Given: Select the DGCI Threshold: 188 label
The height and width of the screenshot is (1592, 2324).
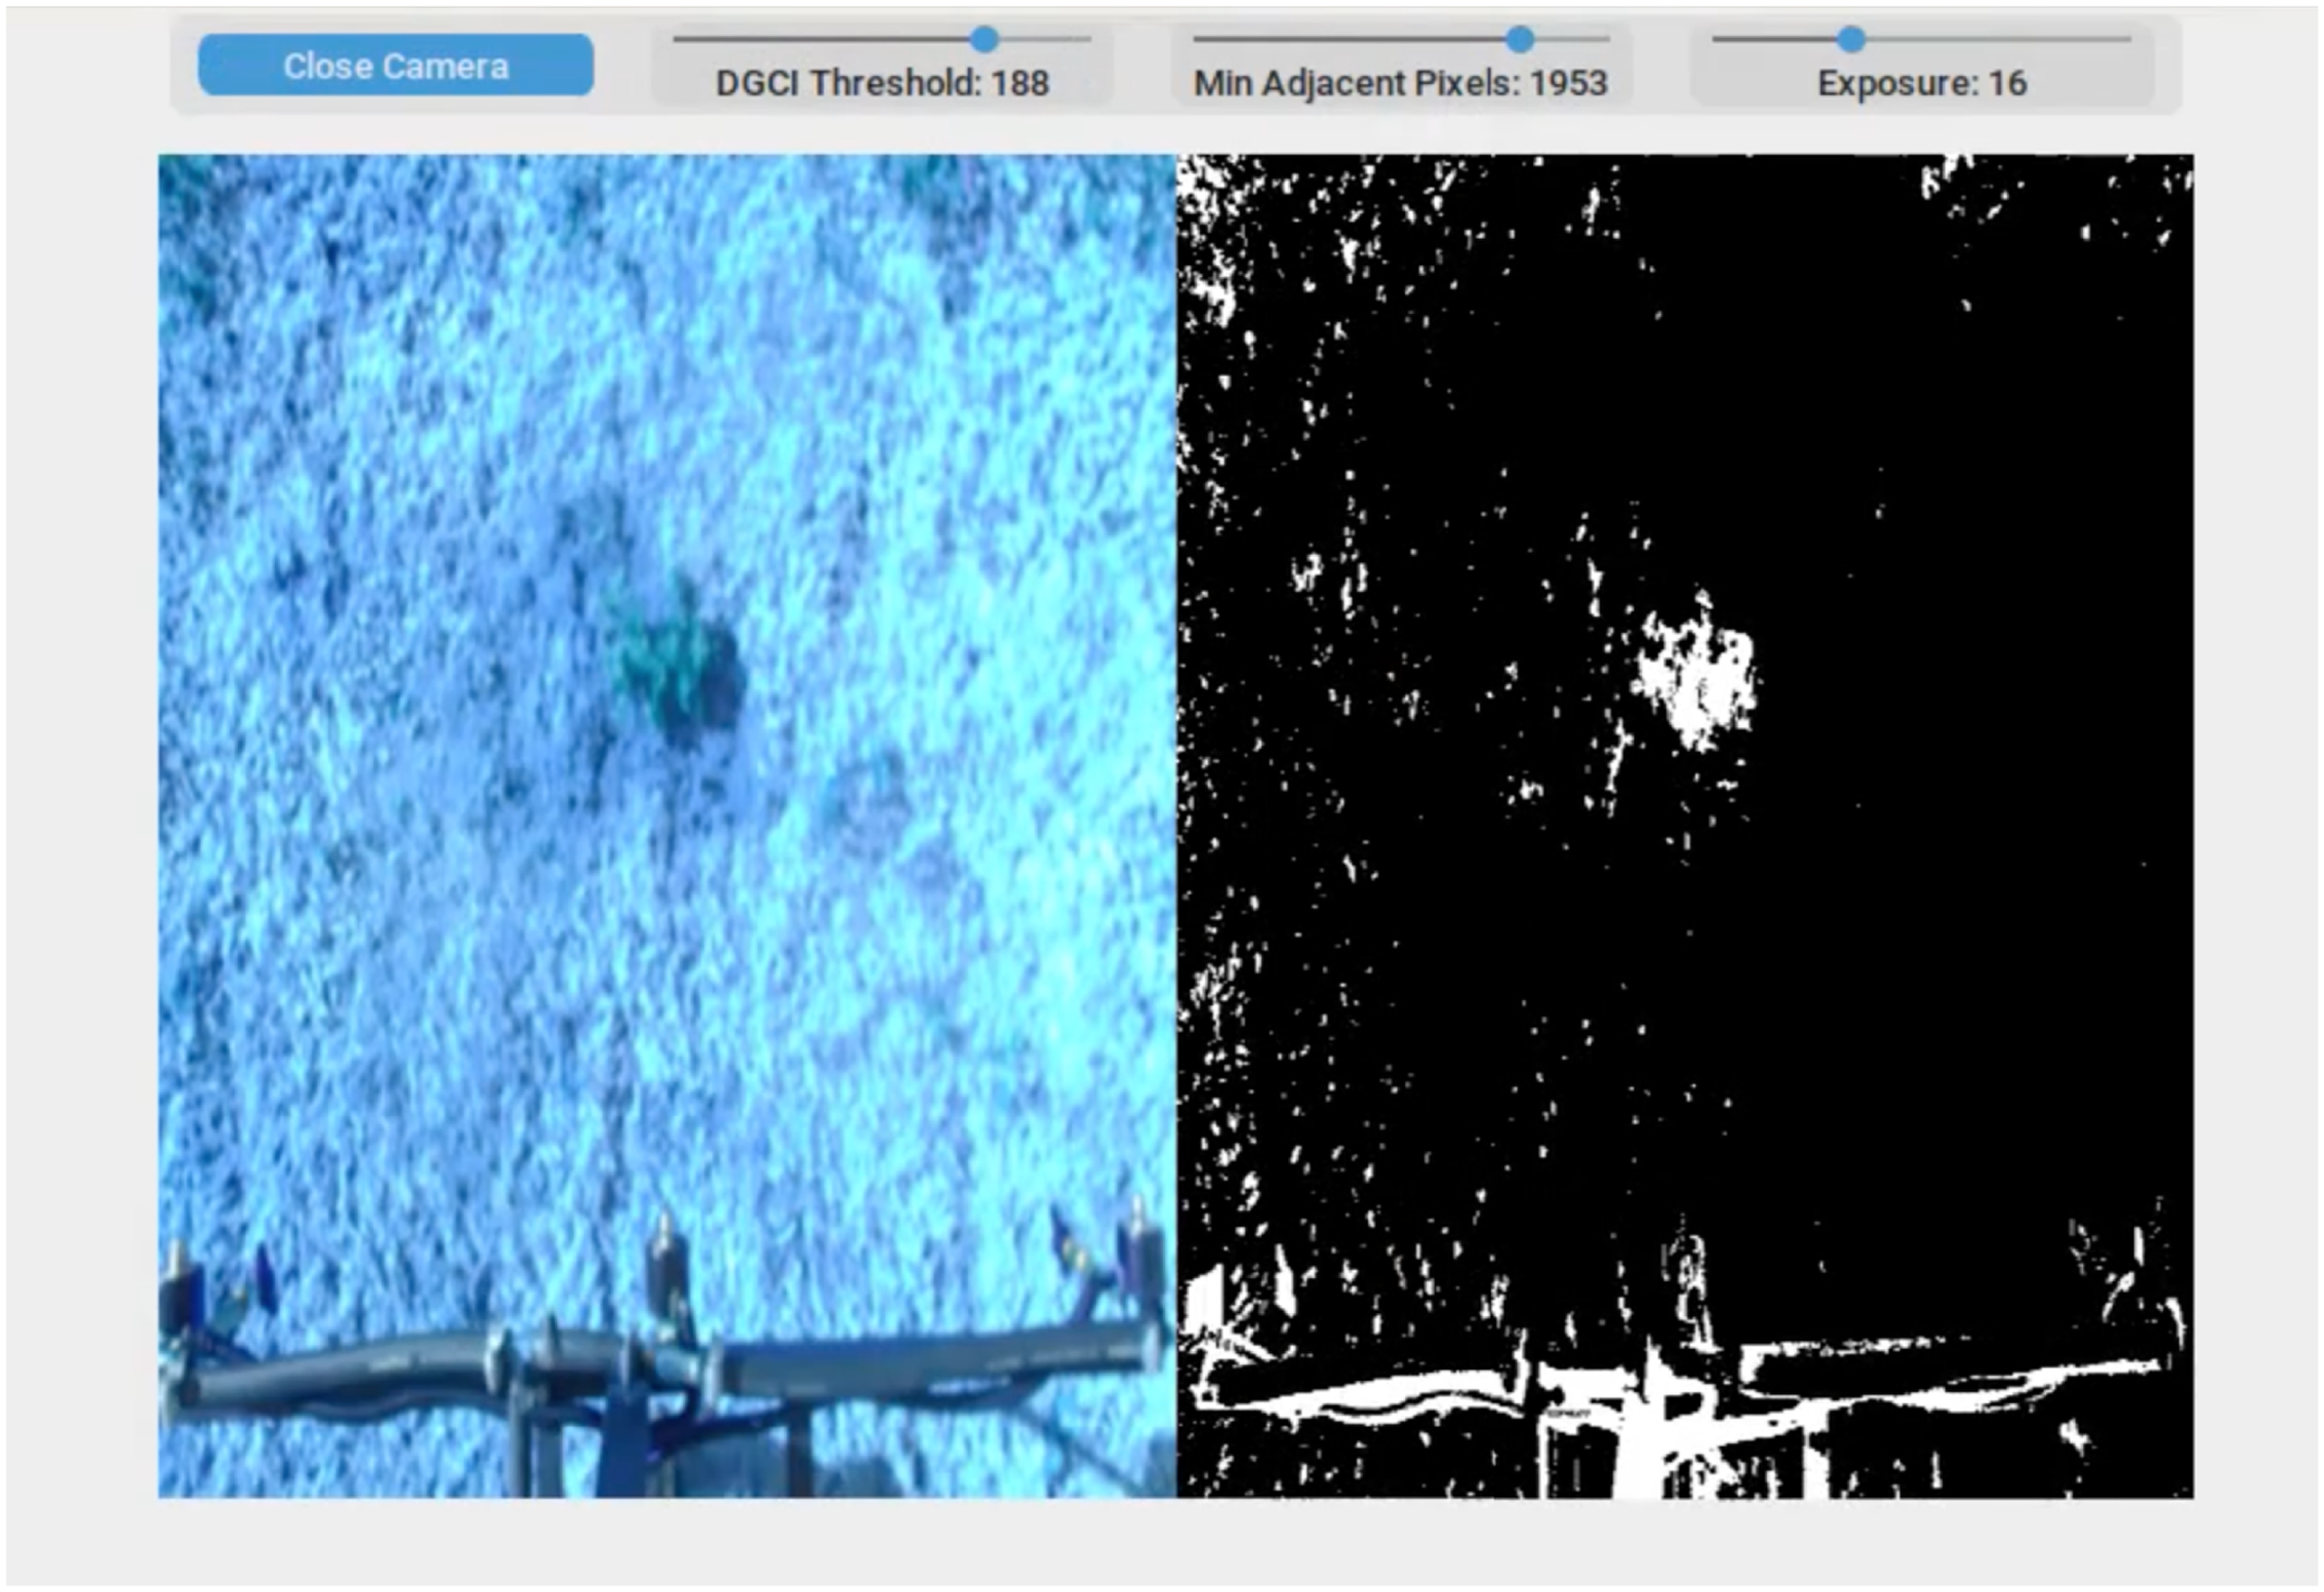Looking at the screenshot, I should coord(882,83).
